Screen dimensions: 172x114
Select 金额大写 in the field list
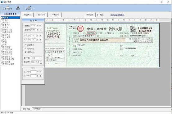point(7,35)
